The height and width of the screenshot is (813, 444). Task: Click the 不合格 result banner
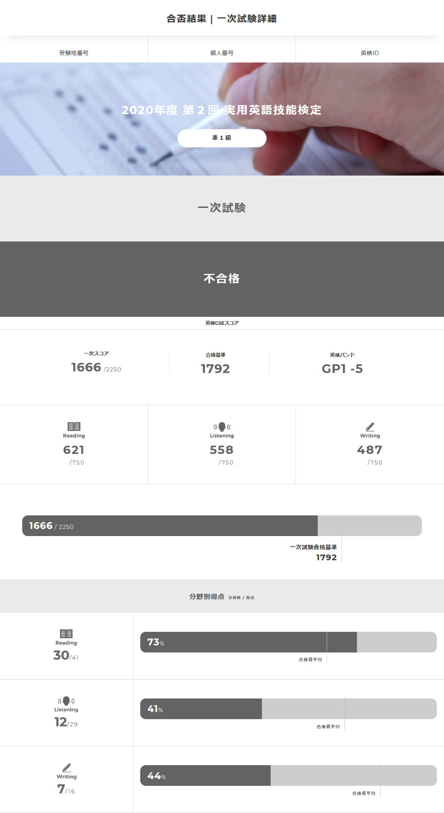222,279
